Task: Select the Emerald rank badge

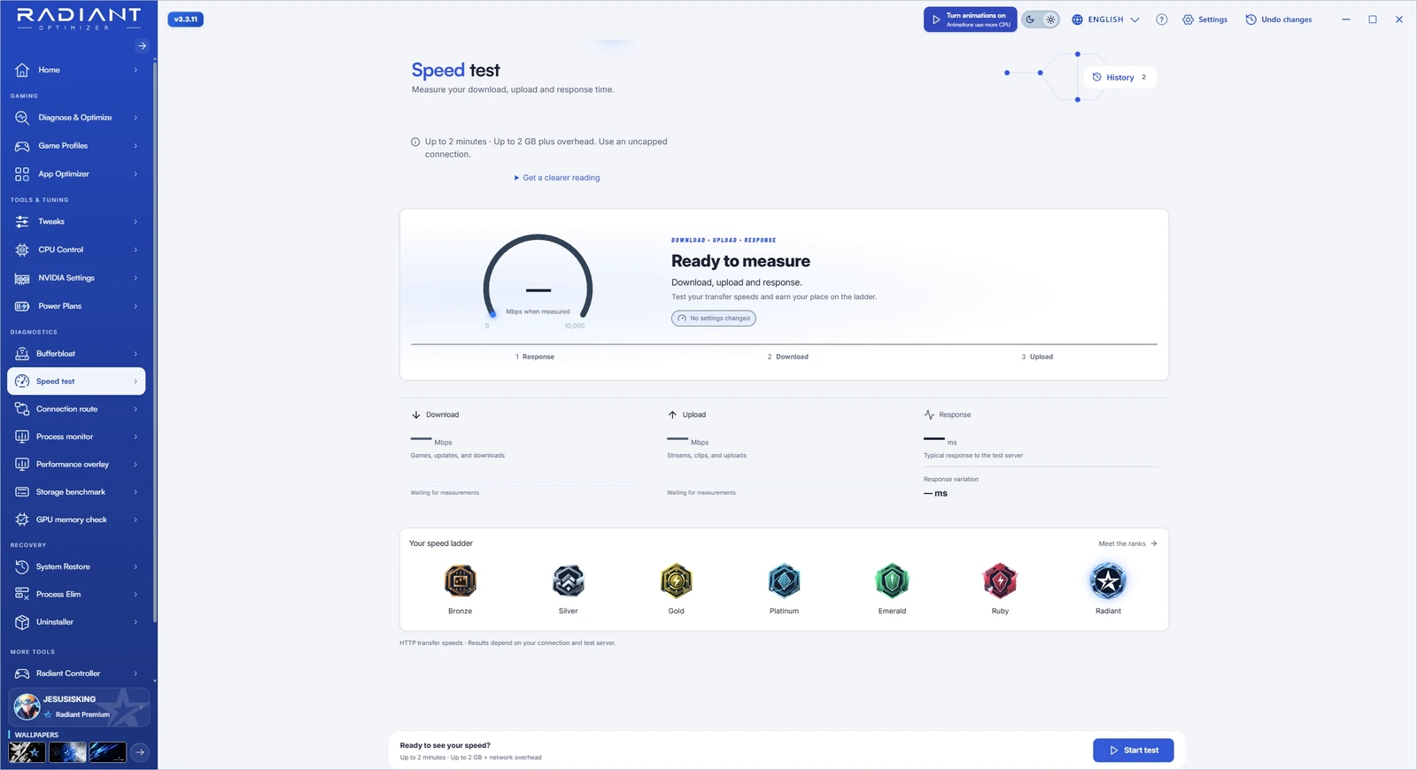Action: click(x=892, y=581)
